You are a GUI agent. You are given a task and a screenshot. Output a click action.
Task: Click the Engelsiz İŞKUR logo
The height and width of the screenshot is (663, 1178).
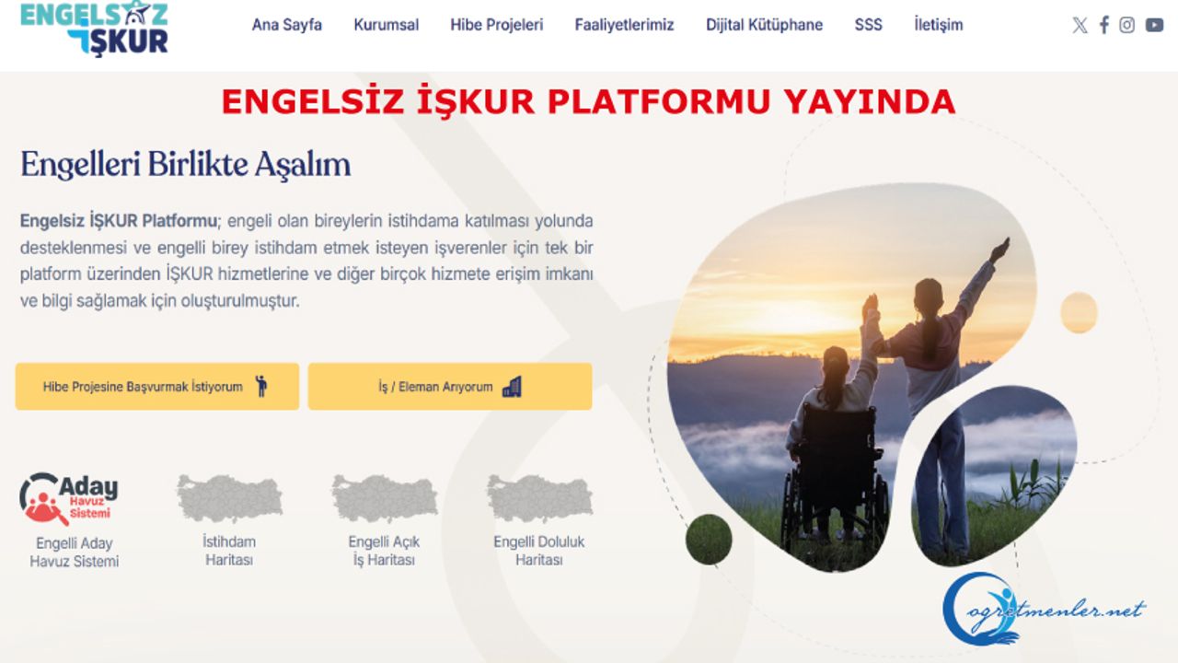click(94, 28)
